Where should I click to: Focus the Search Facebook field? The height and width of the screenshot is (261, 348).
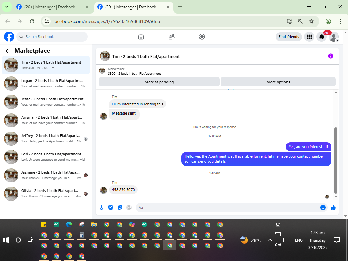[x=52, y=37]
